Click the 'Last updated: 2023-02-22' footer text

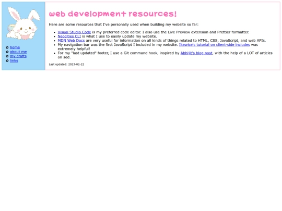pos(66,65)
